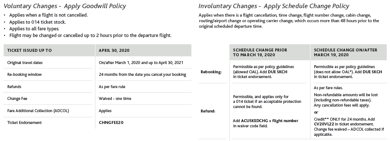390x141 pixels.
Task: Click Schedule Change Prior to March 19 header
Action: click(260, 52)
